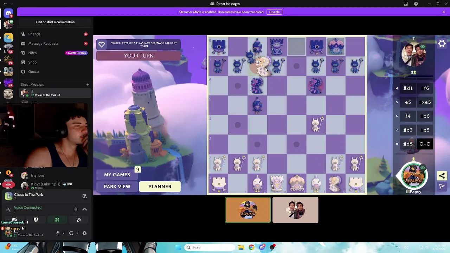Disable streamer mode from the banner
Image resolution: width=450 pixels, height=253 pixels.
click(274, 12)
